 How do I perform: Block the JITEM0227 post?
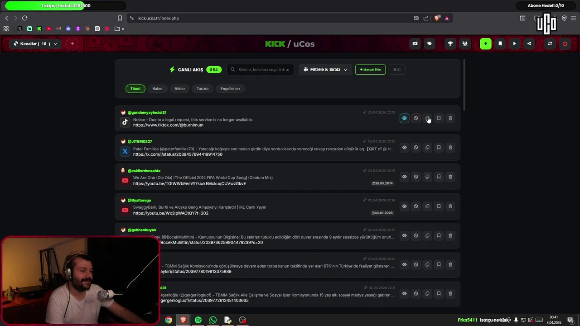pos(416,147)
